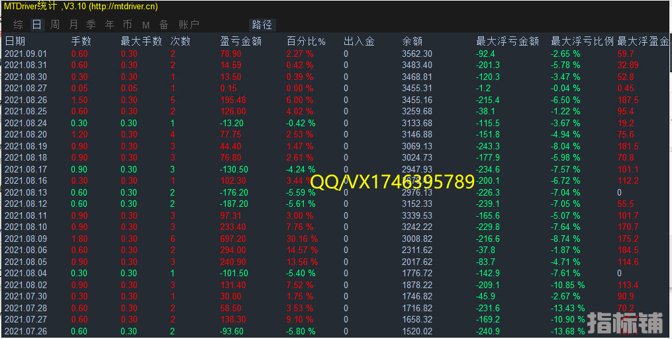672x339 pixels.
Task: Click the 路径 path button
Action: (262, 24)
